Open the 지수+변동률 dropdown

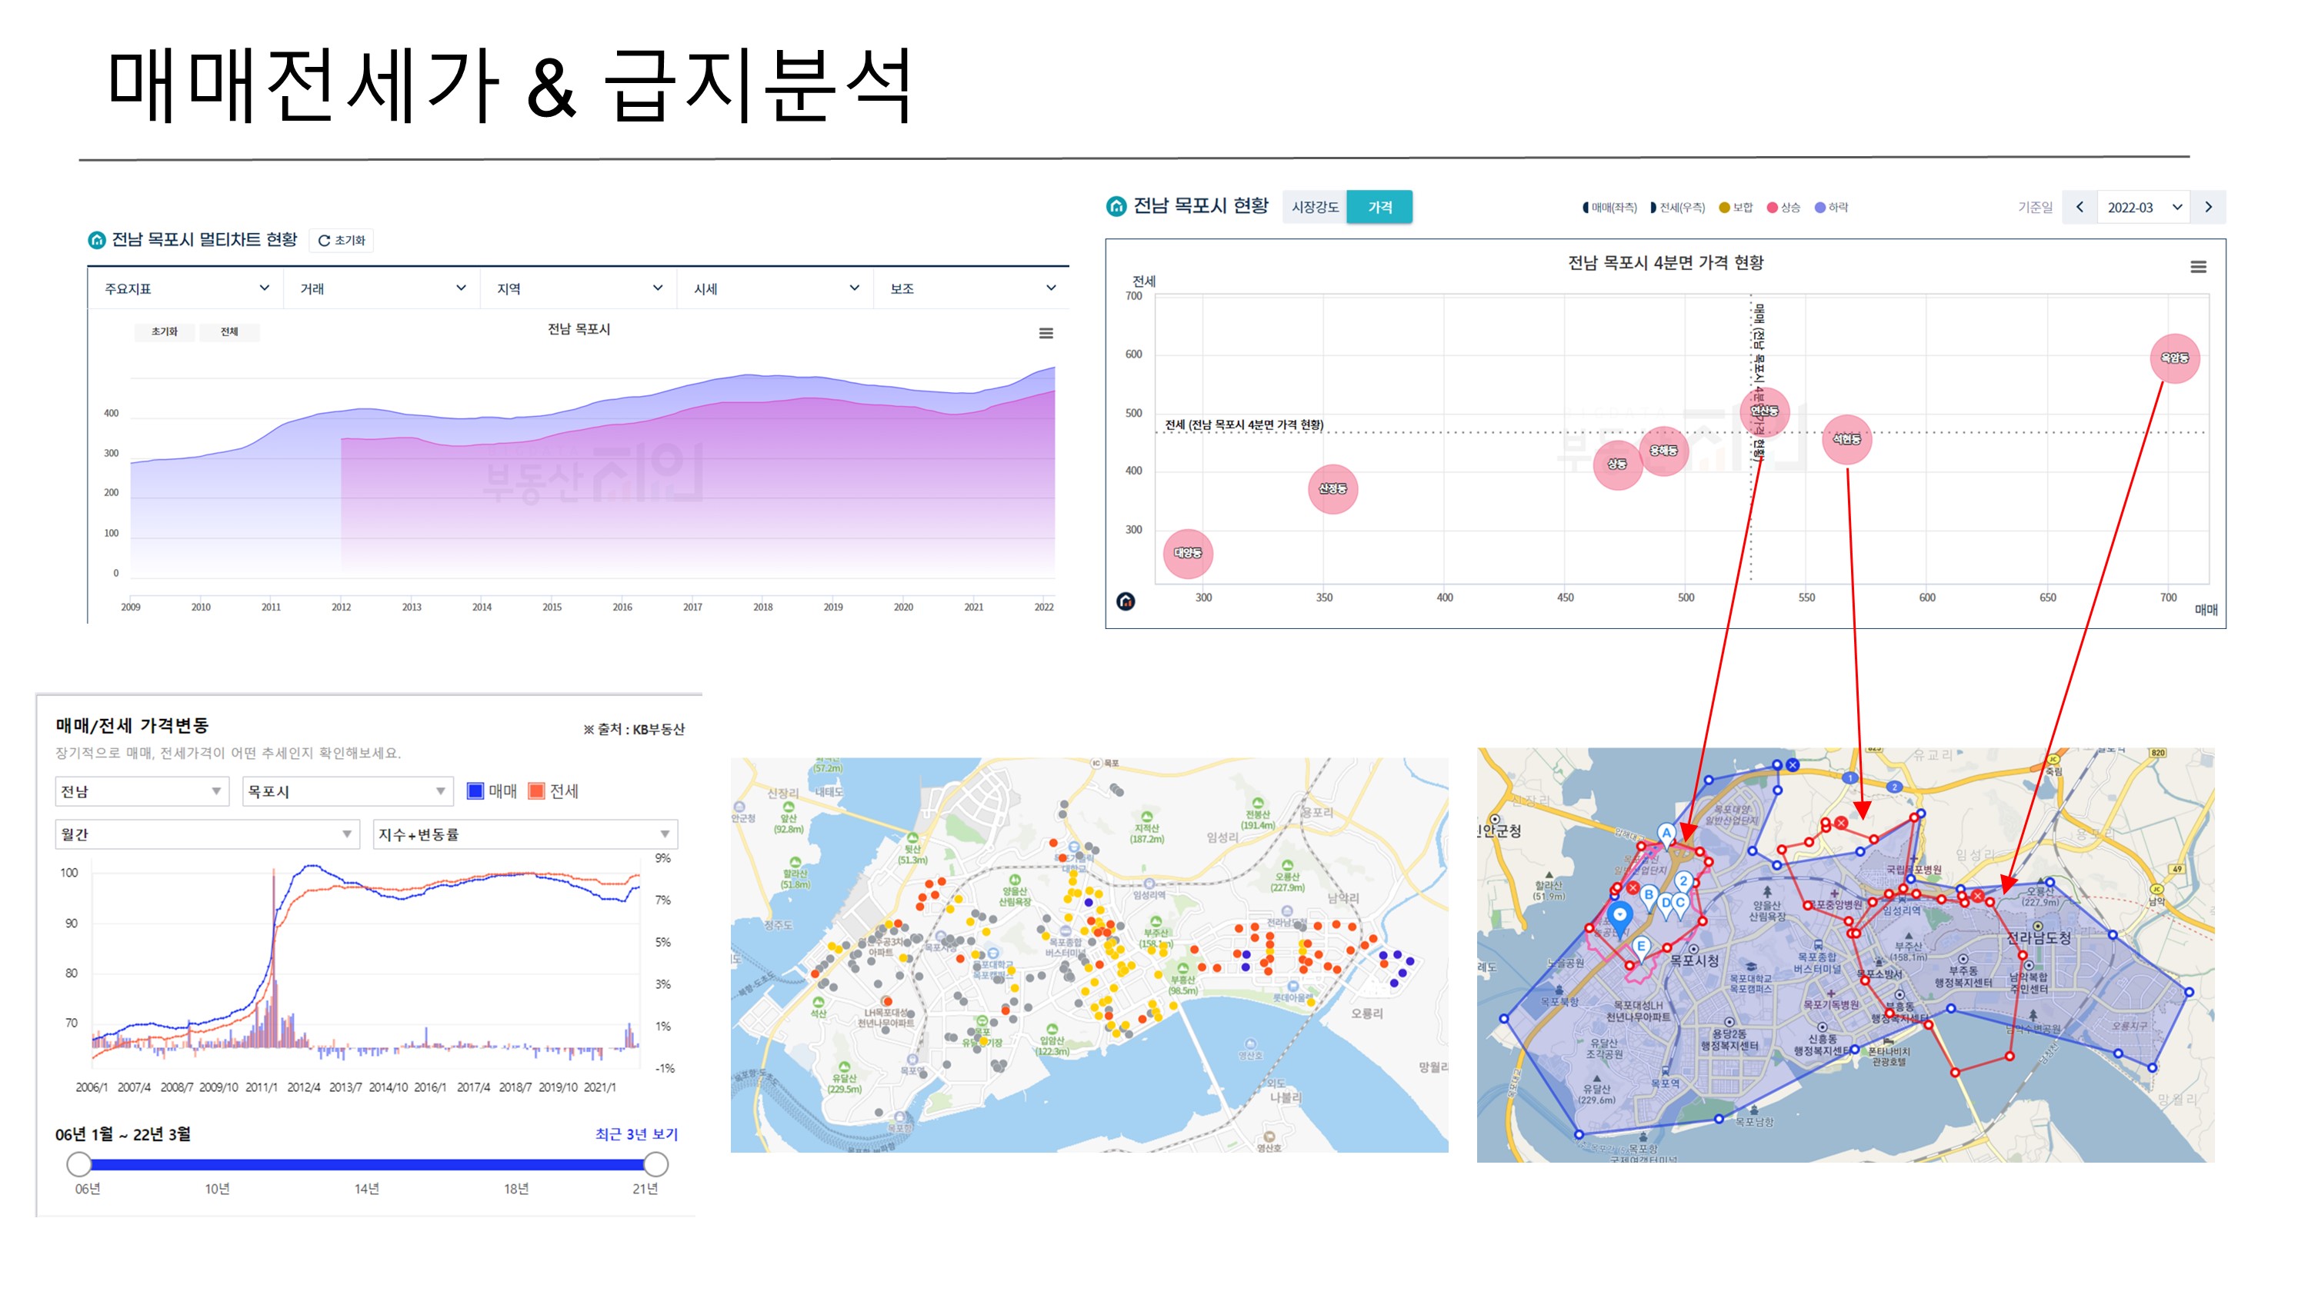[x=525, y=834]
